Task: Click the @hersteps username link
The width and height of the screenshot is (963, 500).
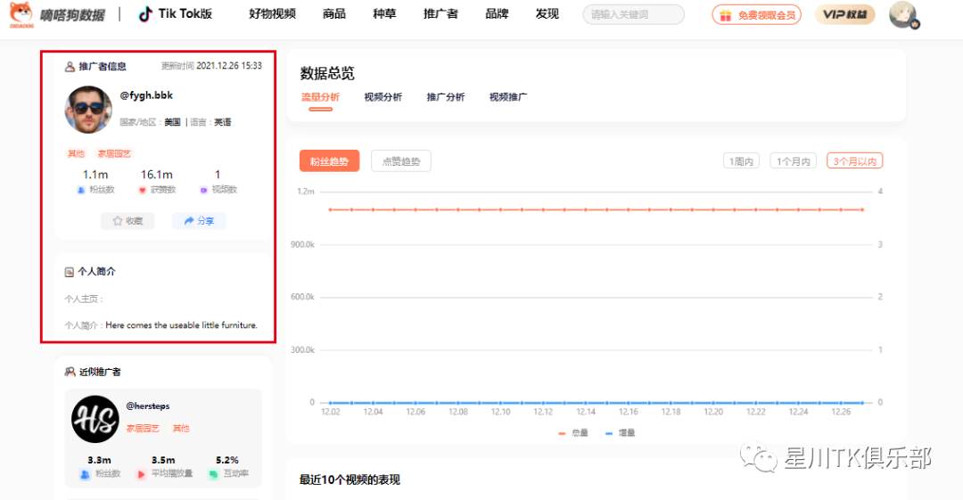Action: 148,406
